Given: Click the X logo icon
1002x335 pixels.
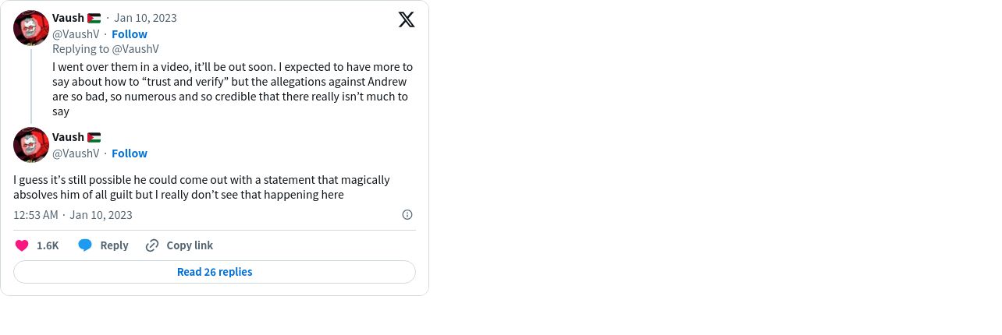Looking at the screenshot, I should pos(407,19).
